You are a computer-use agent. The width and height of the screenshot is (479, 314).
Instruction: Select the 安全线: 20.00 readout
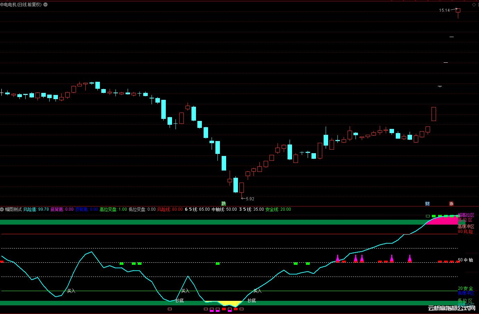click(278, 209)
